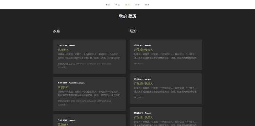This screenshot has height=126, width=255.
Task: Open the 作品 navigation item
Action: [118, 5]
